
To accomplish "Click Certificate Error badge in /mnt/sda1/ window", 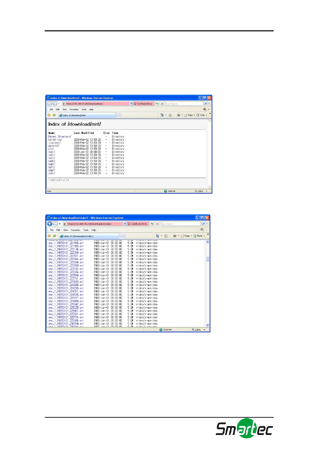I will tap(138, 224).
